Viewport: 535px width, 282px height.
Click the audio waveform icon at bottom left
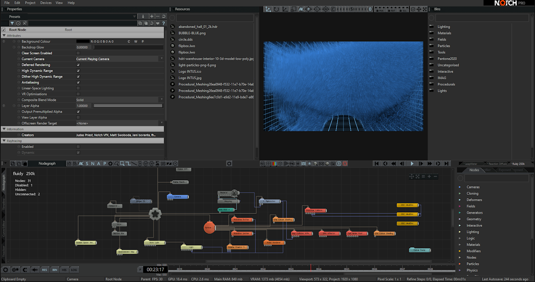35,270
